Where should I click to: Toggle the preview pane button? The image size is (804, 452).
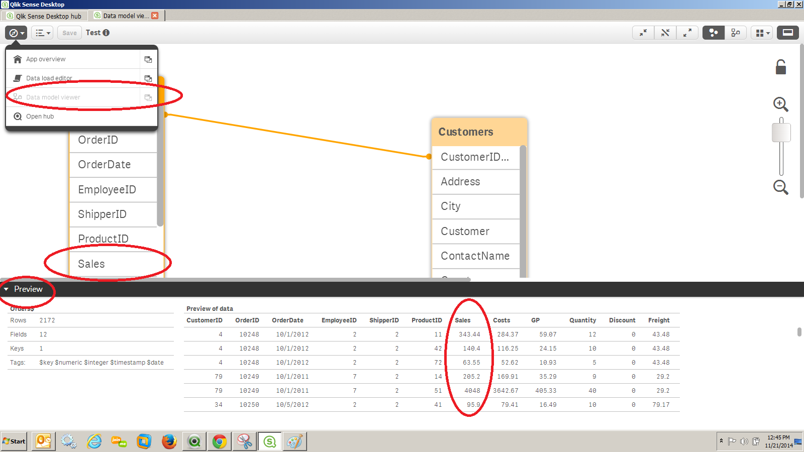pos(788,33)
